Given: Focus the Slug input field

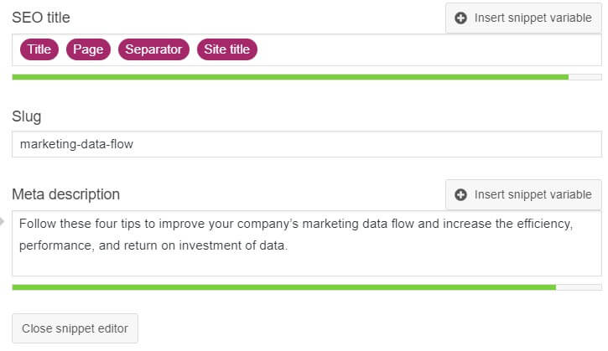Looking at the screenshot, I should pyautogui.click(x=307, y=144).
